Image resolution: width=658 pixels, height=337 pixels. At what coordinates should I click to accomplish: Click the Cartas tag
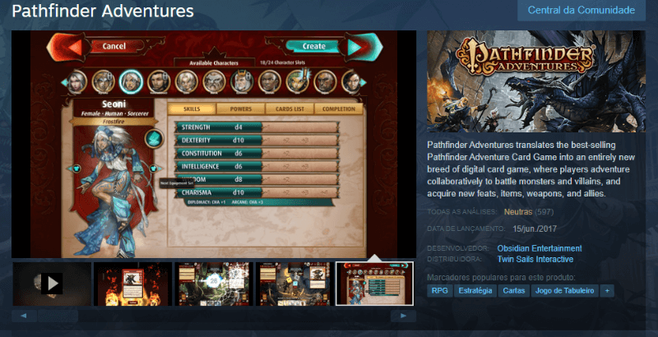tap(513, 290)
